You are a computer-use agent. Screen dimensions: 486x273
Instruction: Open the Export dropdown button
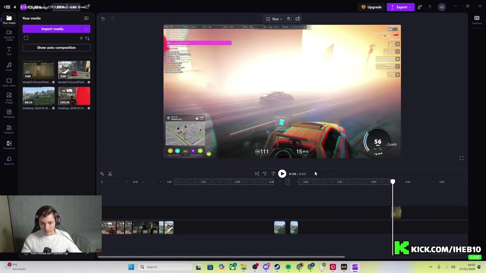401,7
